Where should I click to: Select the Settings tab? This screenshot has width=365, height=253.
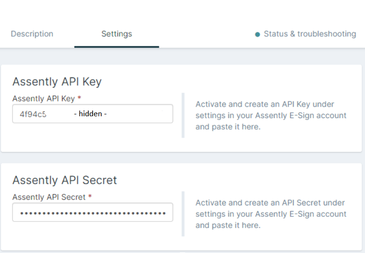tap(116, 34)
